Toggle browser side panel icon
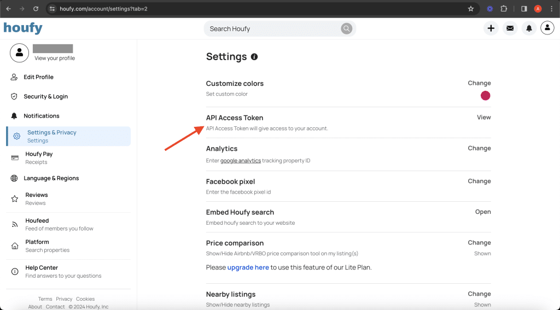560x310 pixels. 524,9
